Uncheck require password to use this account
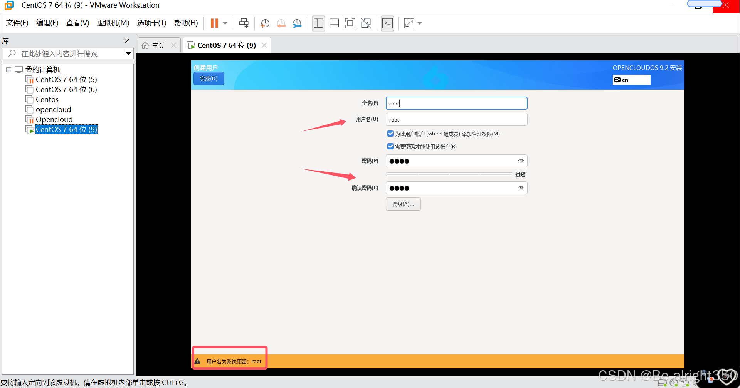The height and width of the screenshot is (388, 740). click(x=390, y=146)
